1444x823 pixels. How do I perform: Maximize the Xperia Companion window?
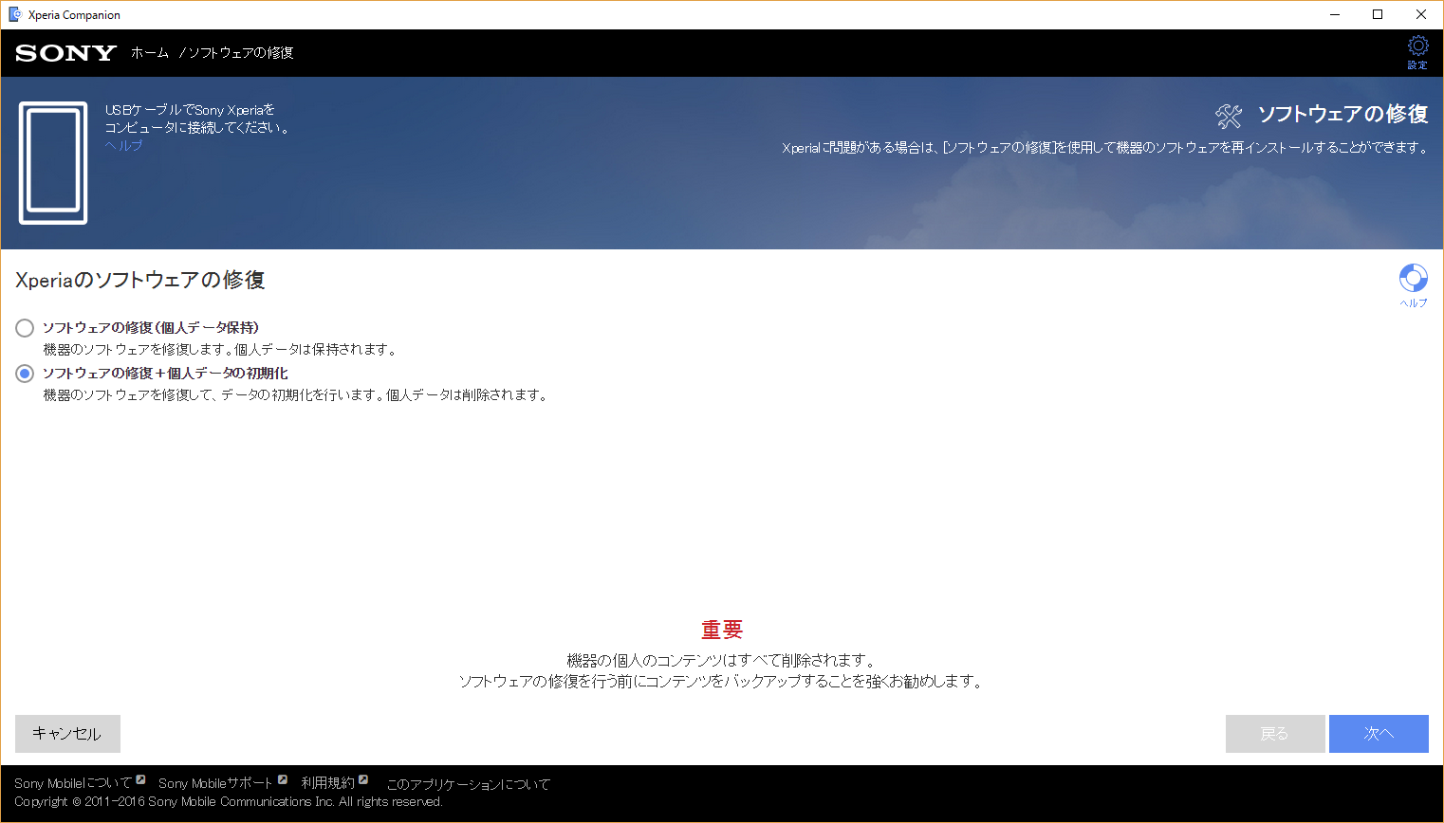point(1378,14)
